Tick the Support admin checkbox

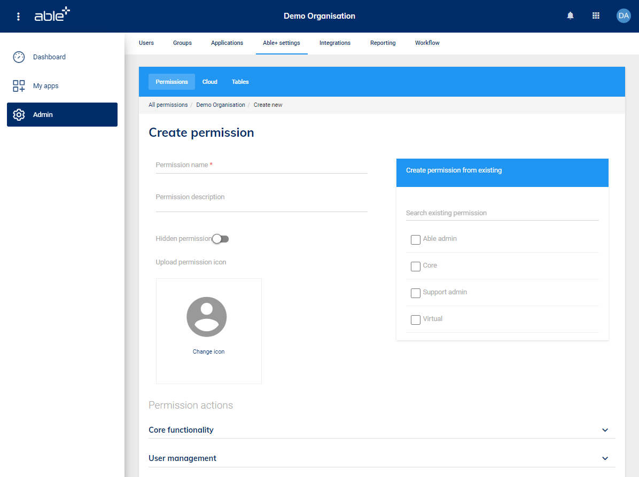(x=416, y=293)
